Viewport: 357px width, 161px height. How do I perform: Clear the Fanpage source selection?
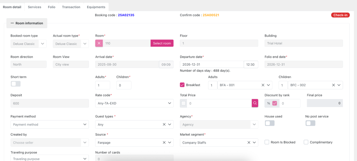(164, 143)
